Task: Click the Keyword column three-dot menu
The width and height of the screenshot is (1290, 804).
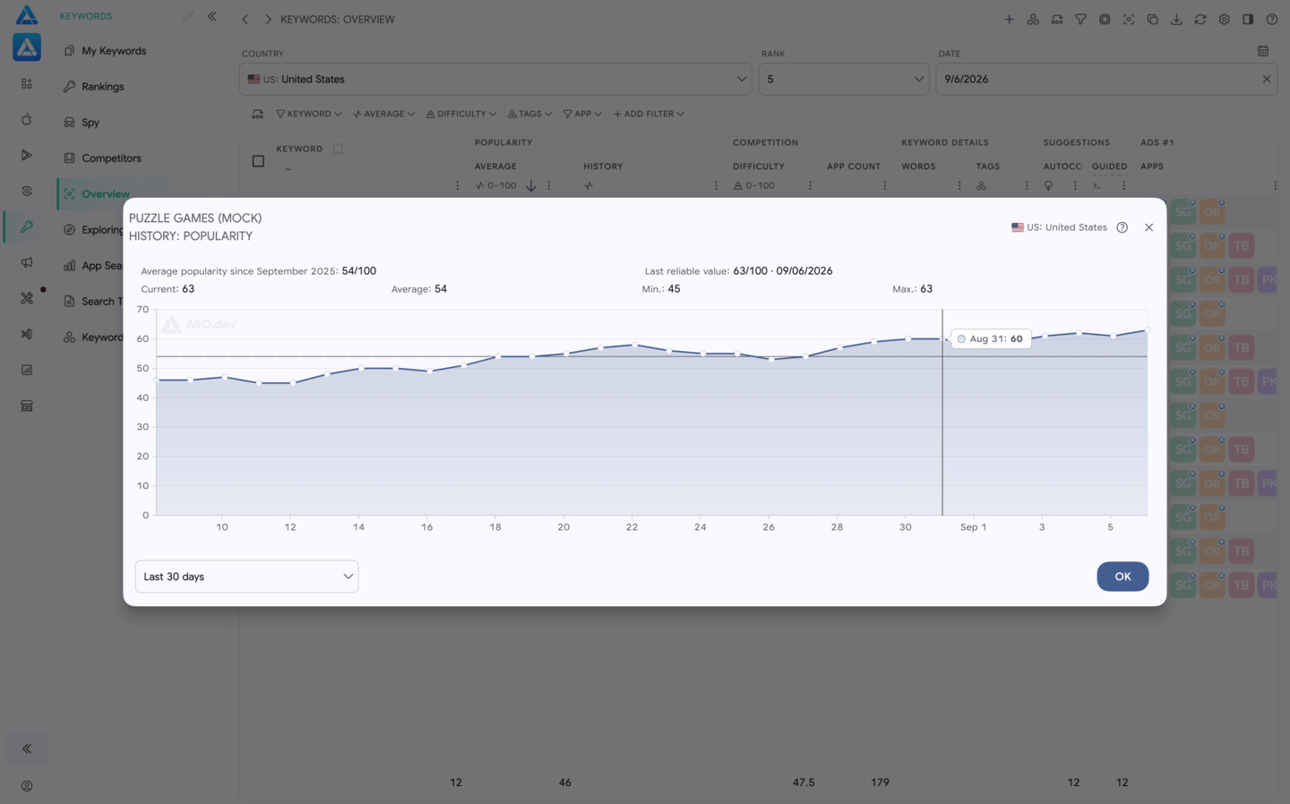Action: [457, 185]
